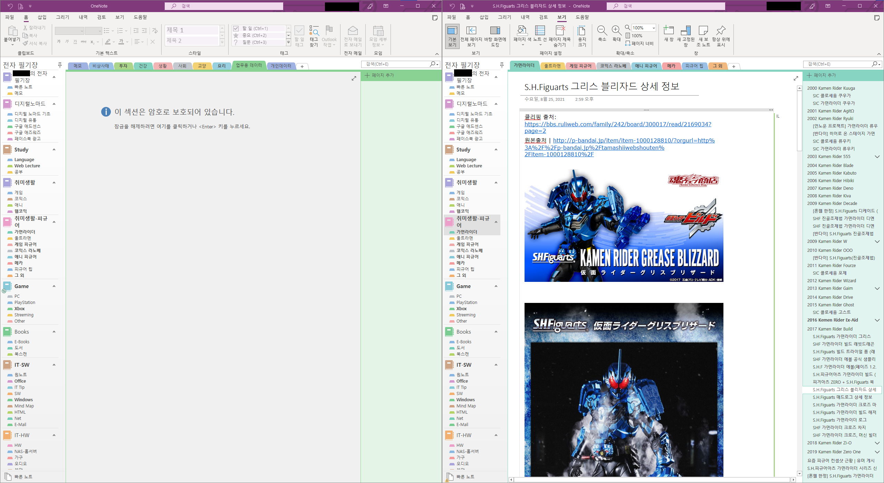Open the 삽입 (Insert) menu in right window

click(x=484, y=17)
